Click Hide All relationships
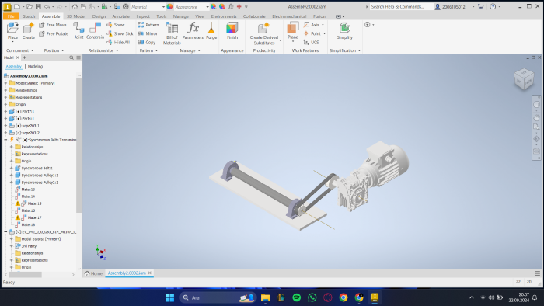The width and height of the screenshot is (544, 306). [118, 42]
